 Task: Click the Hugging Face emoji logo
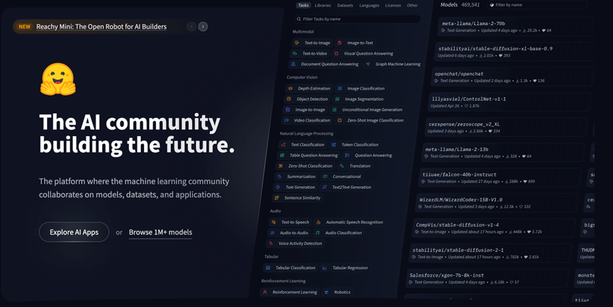(58, 79)
